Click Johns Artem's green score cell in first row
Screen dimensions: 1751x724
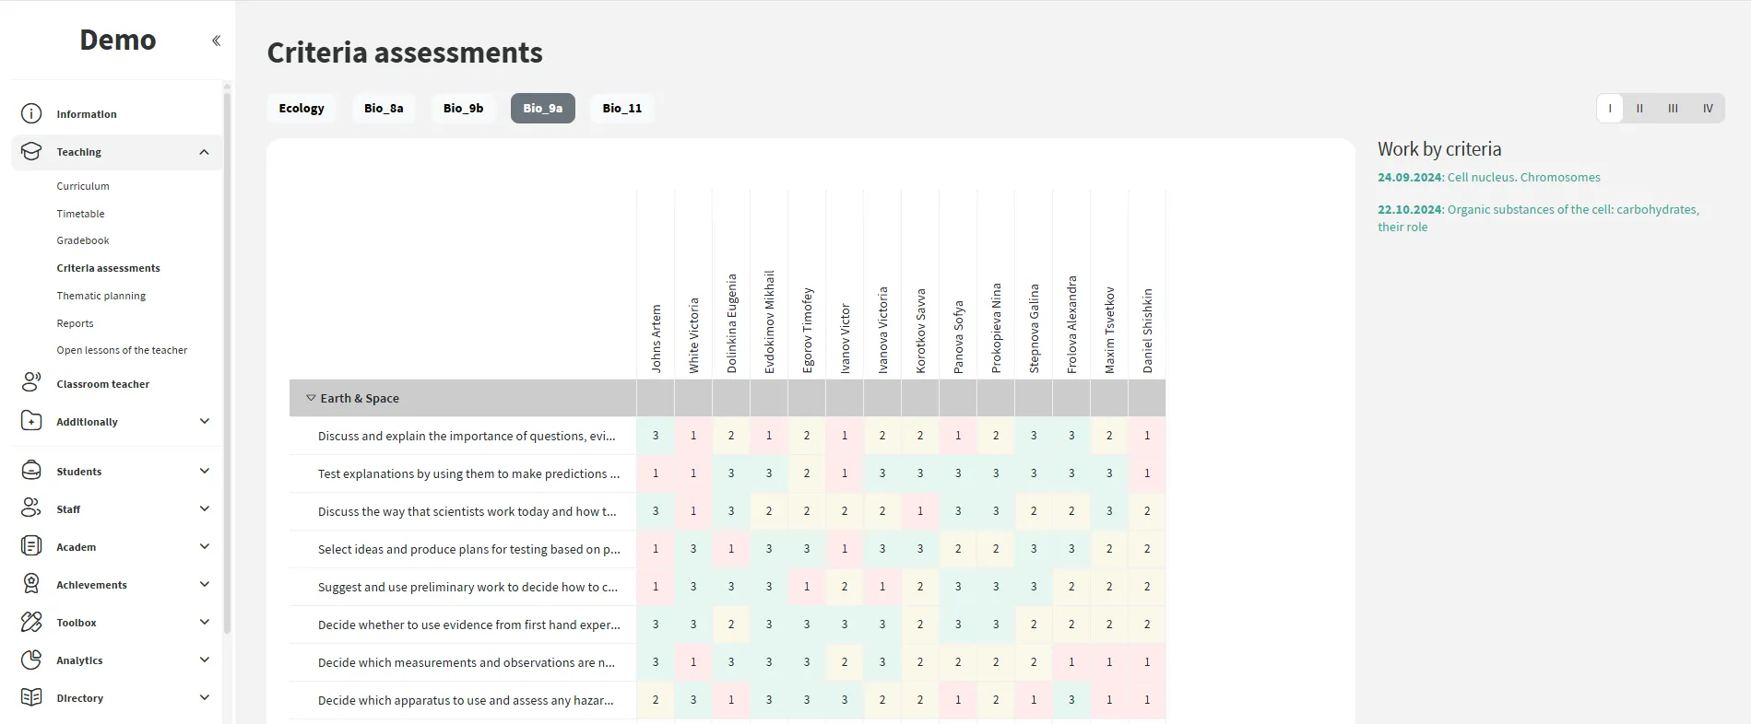point(656,436)
